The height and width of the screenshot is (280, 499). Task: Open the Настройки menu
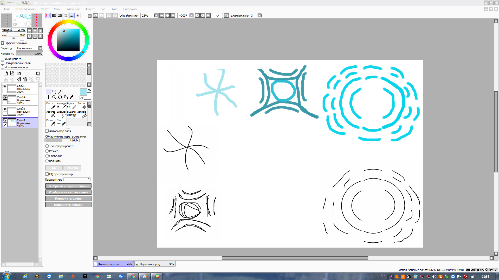point(130,9)
